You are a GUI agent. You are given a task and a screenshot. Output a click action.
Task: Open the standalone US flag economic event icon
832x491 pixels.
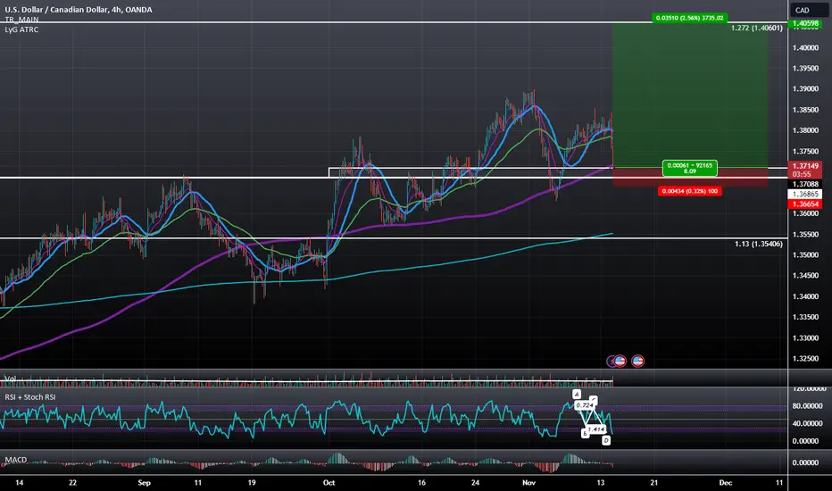[637, 362]
